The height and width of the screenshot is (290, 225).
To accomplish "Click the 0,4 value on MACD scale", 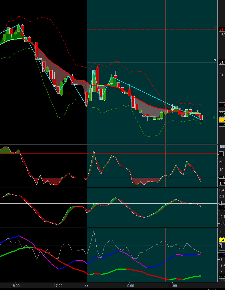I will pos(222,190).
